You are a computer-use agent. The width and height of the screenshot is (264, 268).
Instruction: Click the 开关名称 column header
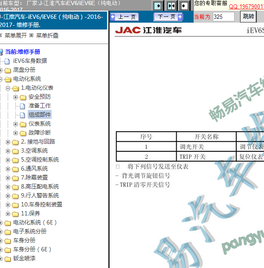pos(206,137)
